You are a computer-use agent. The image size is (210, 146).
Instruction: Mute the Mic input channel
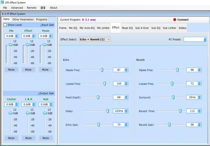11,70
